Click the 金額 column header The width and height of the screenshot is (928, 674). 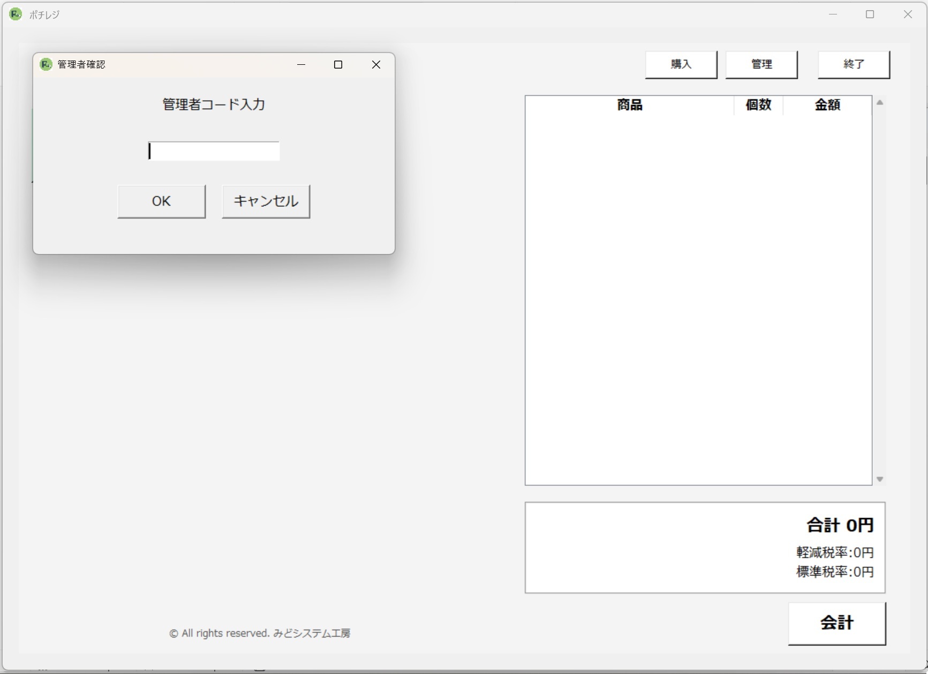(827, 105)
